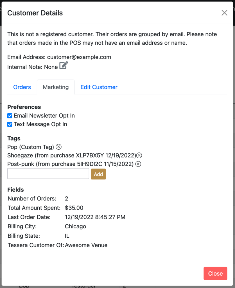
Task: Click the Awesome Venue field value
Action: (x=86, y=245)
